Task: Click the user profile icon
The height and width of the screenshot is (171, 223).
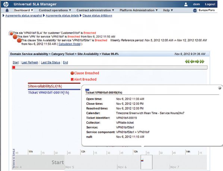Action: click(x=186, y=4)
